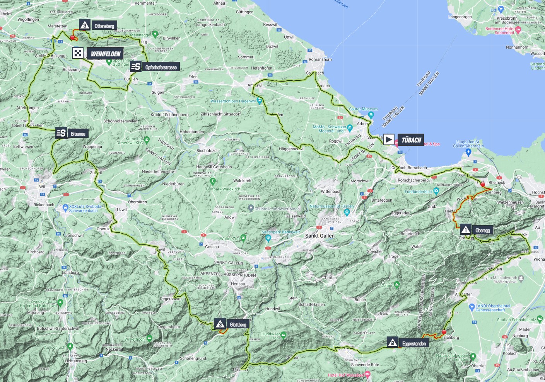The width and height of the screenshot is (545, 382).
Task: Click the Tübach start play icon
Action: (389, 139)
